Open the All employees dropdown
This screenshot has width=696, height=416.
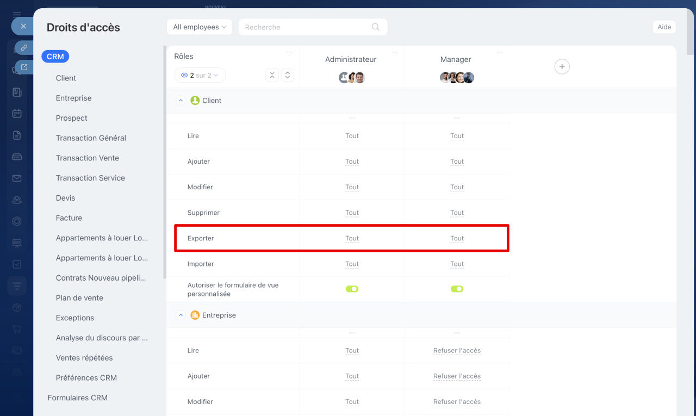tap(200, 27)
